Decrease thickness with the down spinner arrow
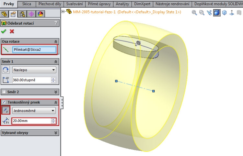This screenshot has height=156, width=243. tap(53, 122)
